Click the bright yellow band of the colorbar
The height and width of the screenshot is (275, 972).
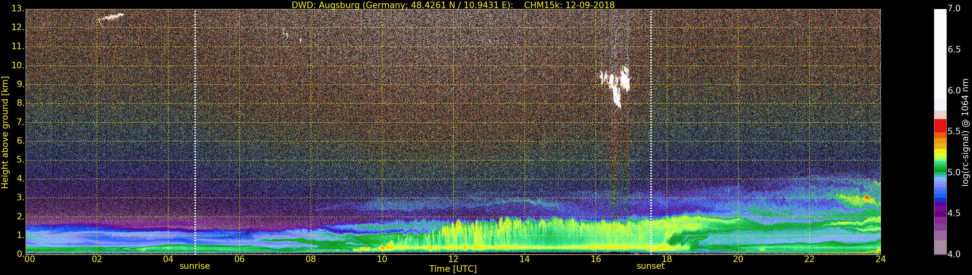(940, 151)
